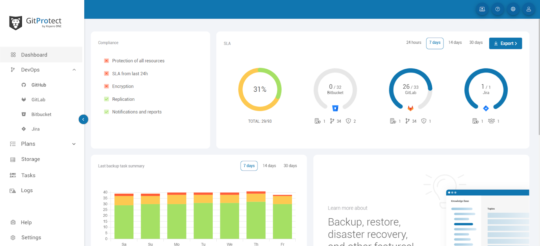Open the remote screen icon in header
This screenshot has height=246, width=540.
pos(482,9)
